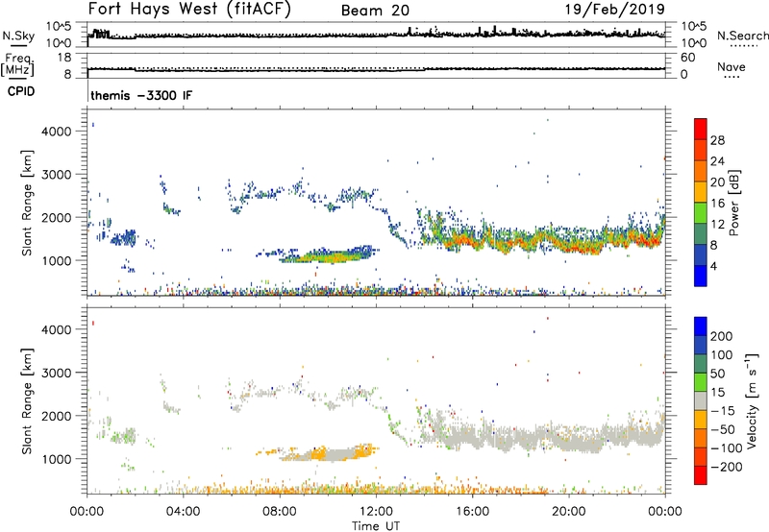This screenshot has width=769, height=532.
Task: Click the "18" frequency axis label
Action: tap(64, 58)
